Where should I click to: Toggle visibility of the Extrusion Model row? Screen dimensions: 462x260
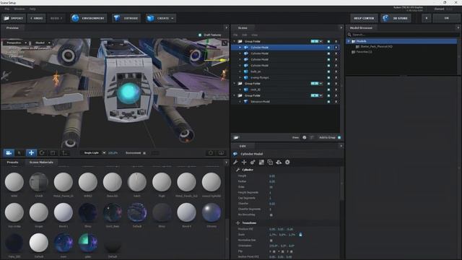tap(328, 101)
